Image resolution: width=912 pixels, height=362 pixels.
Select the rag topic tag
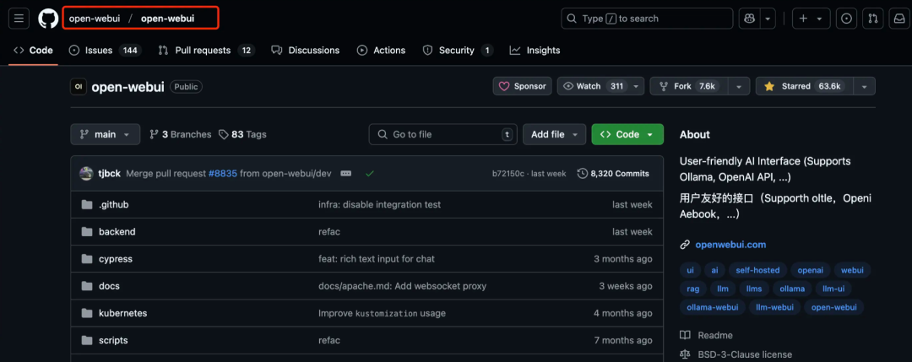coord(692,289)
